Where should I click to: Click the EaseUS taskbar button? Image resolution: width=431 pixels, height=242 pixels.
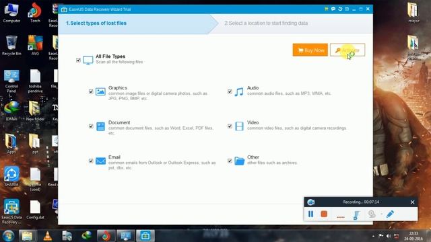(145, 236)
